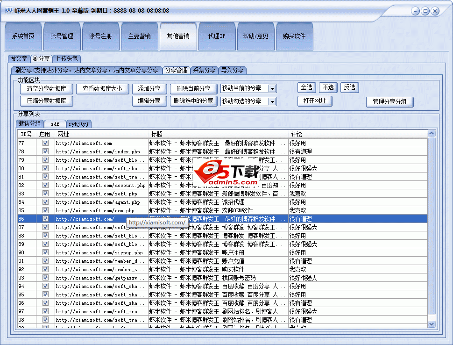Click ID cell 95
This screenshot has height=345, width=453.
tap(27, 295)
